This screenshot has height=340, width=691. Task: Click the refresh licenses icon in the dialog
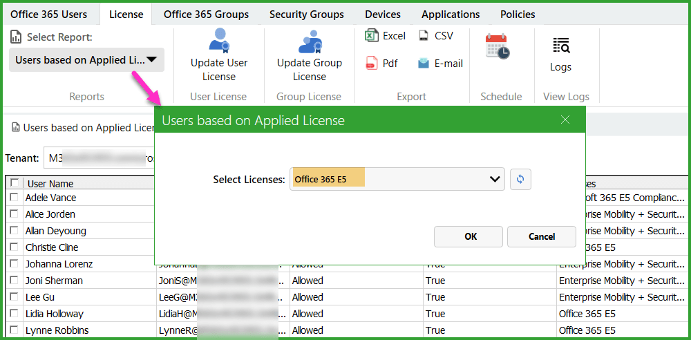tap(520, 179)
